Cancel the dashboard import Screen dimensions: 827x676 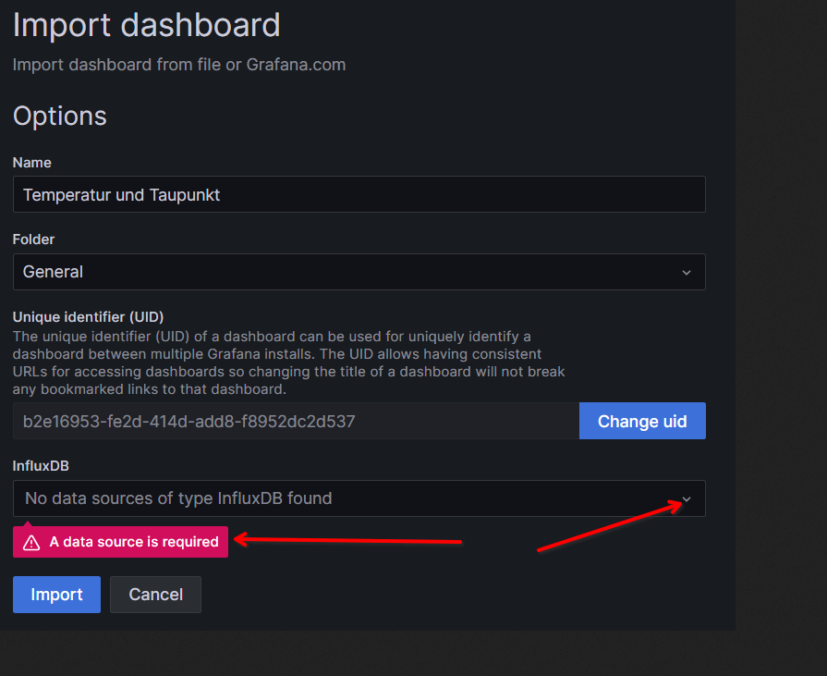click(155, 595)
